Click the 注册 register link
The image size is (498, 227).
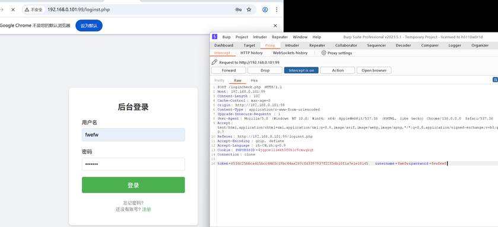(147, 209)
